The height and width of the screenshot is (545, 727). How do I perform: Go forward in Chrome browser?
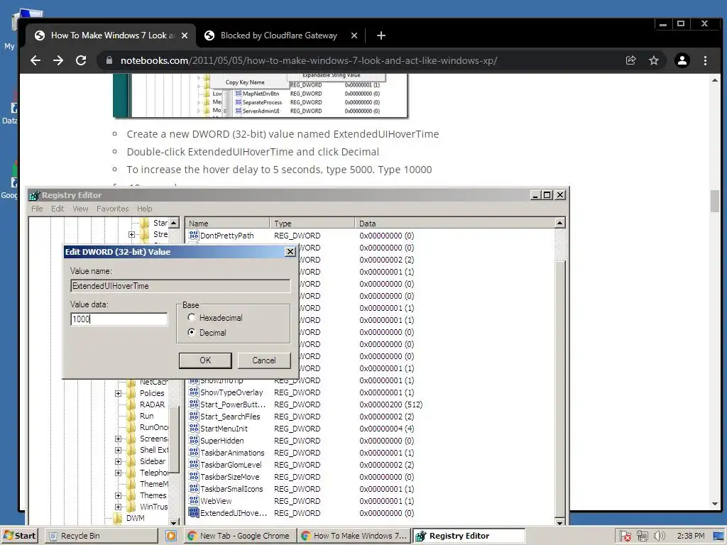(58, 61)
